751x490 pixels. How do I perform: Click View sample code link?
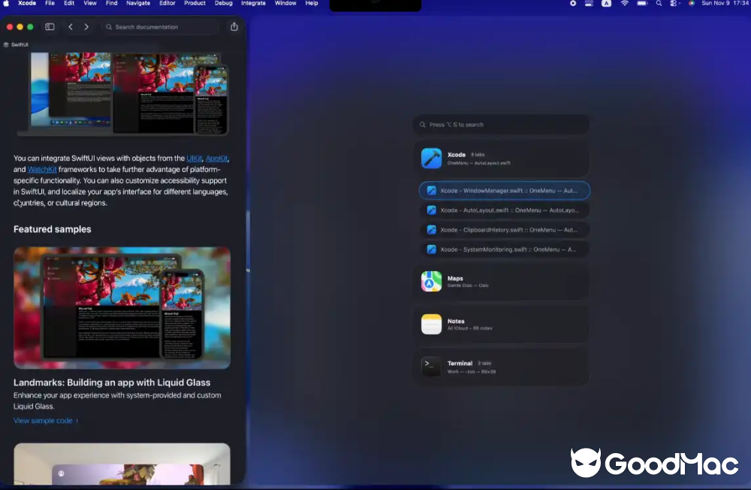(46, 420)
